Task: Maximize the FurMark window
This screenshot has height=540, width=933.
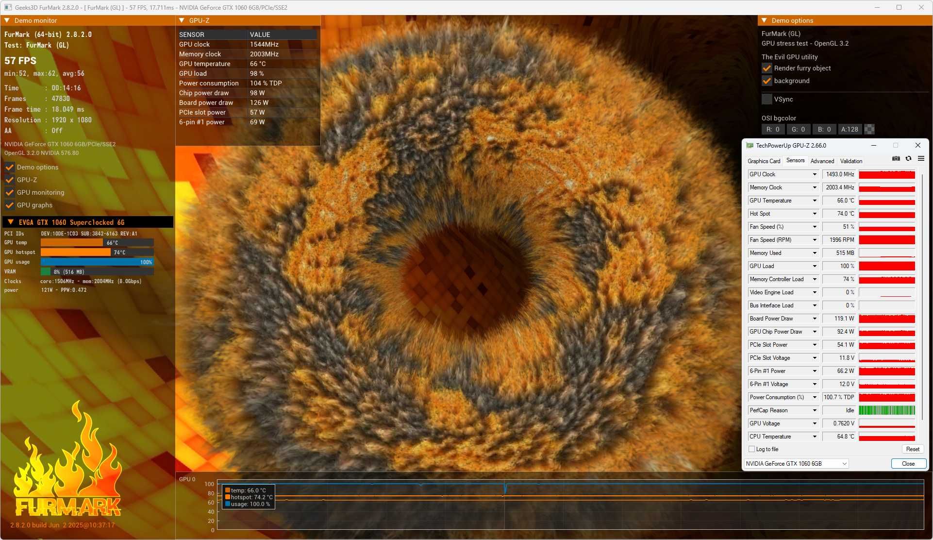Action: point(899,7)
